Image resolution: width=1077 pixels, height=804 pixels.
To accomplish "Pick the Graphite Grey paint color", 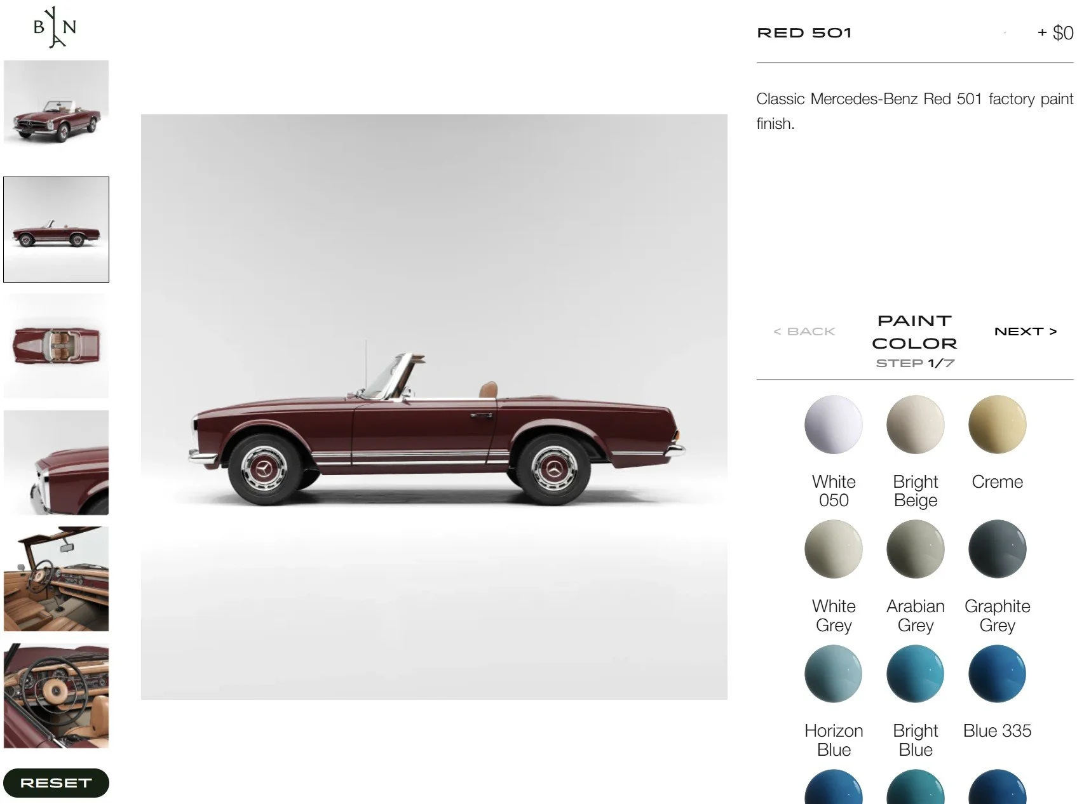I will [x=997, y=549].
